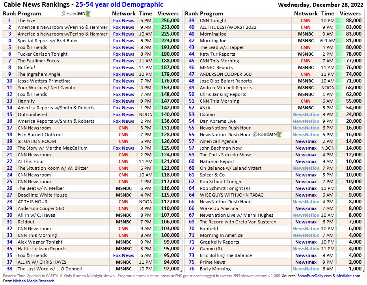Click 'The Beat w/ A. Melber' cell

(63, 188)
